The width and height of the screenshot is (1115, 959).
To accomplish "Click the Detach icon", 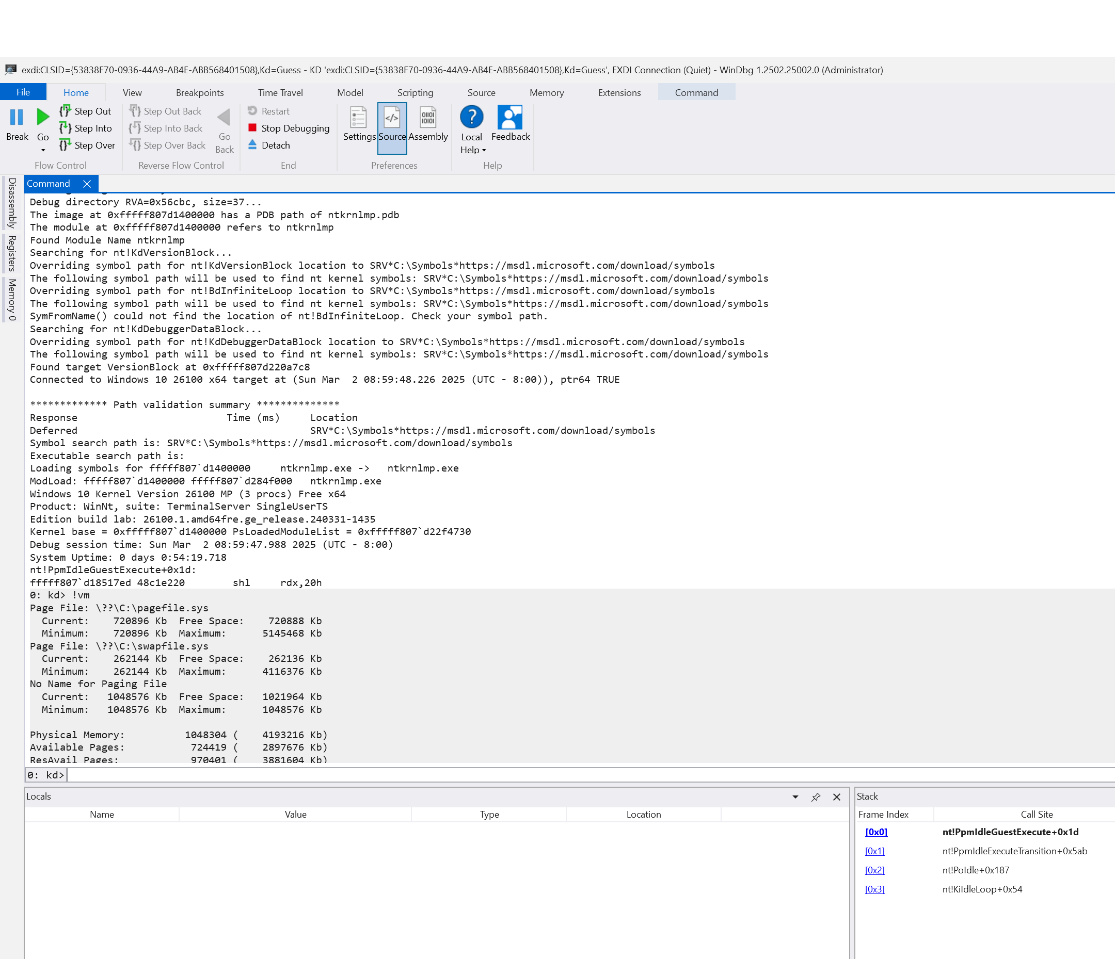I will [x=252, y=144].
